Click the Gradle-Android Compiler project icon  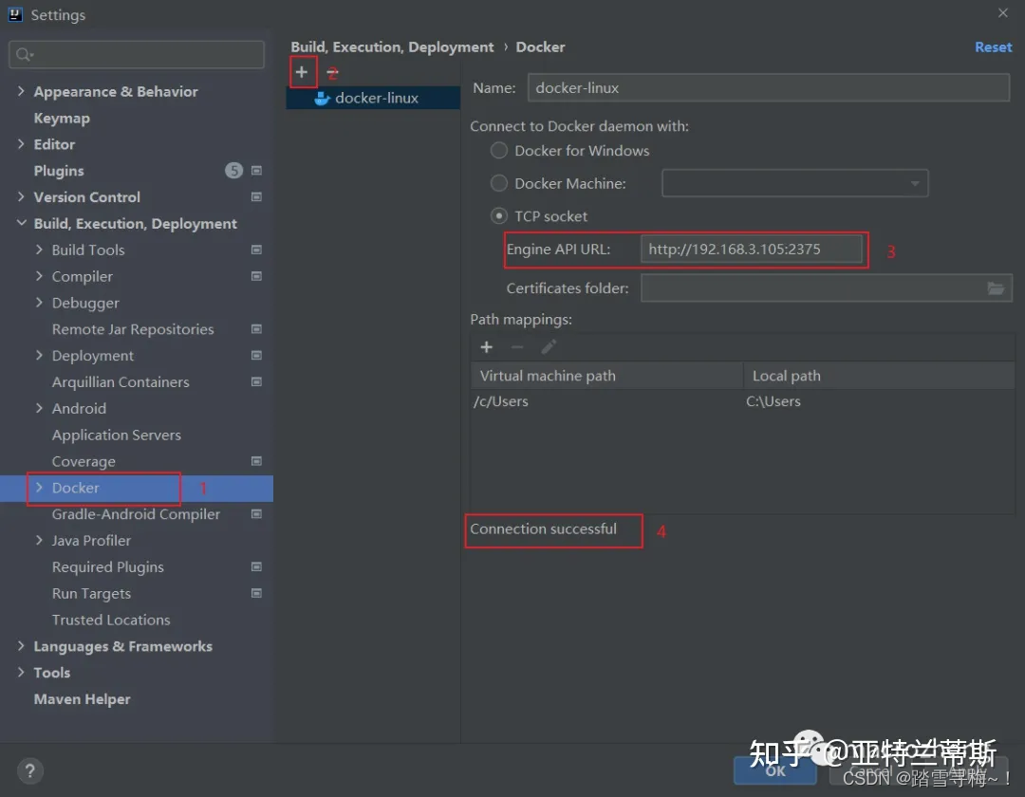[x=256, y=514]
